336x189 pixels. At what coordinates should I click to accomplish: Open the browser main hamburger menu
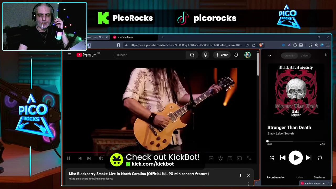(328, 45)
